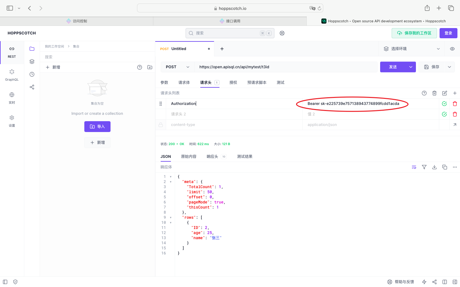Open the POST method dropdown
This screenshot has height=287, width=460.
pos(177,67)
